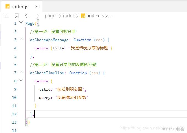Screen dimensions: 187x133
Task: Click line number 2 in gutter
Action: (15, 32)
